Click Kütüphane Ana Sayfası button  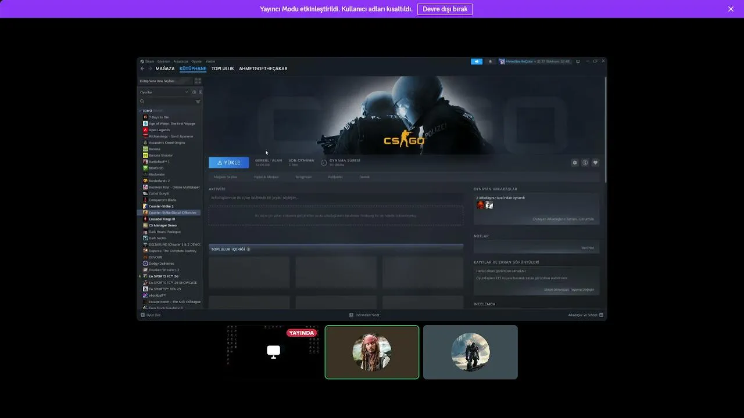pos(165,81)
